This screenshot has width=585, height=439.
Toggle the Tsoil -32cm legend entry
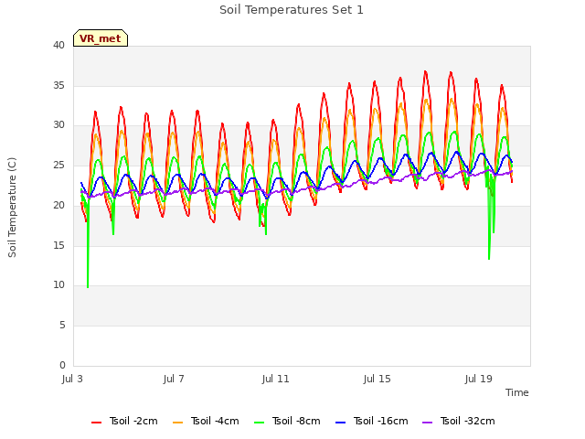tap(459, 421)
